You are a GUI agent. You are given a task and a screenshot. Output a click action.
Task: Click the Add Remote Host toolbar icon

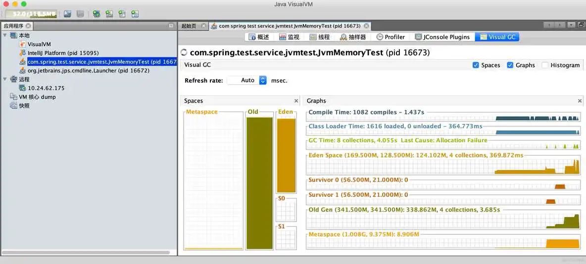(x=97, y=14)
